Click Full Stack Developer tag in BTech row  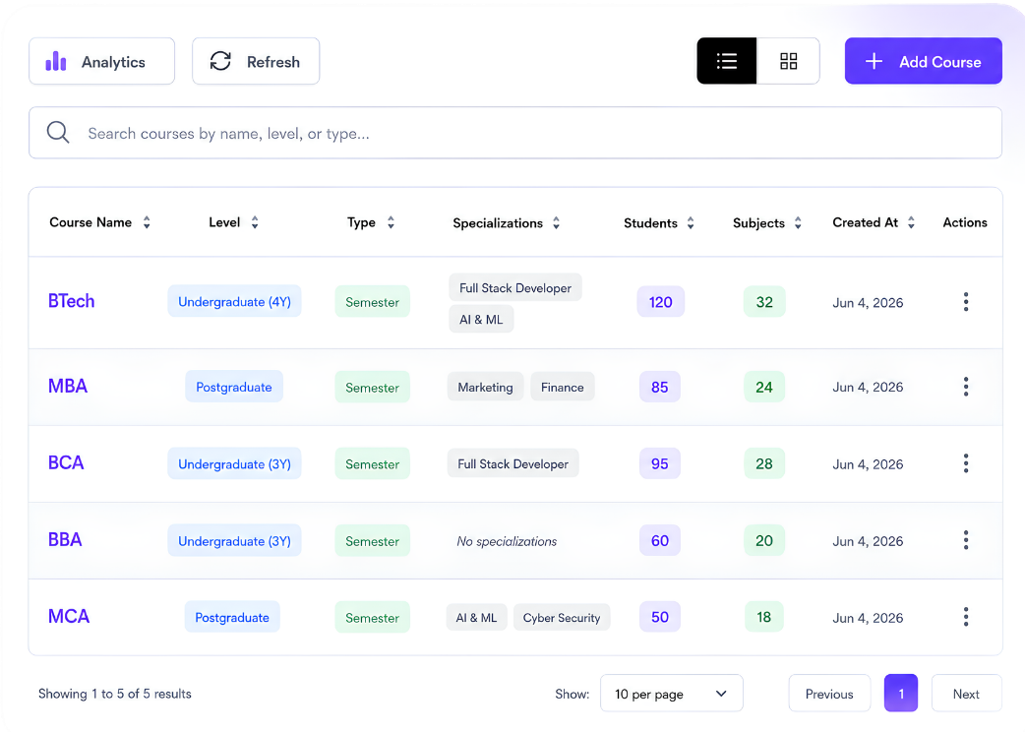[515, 287]
